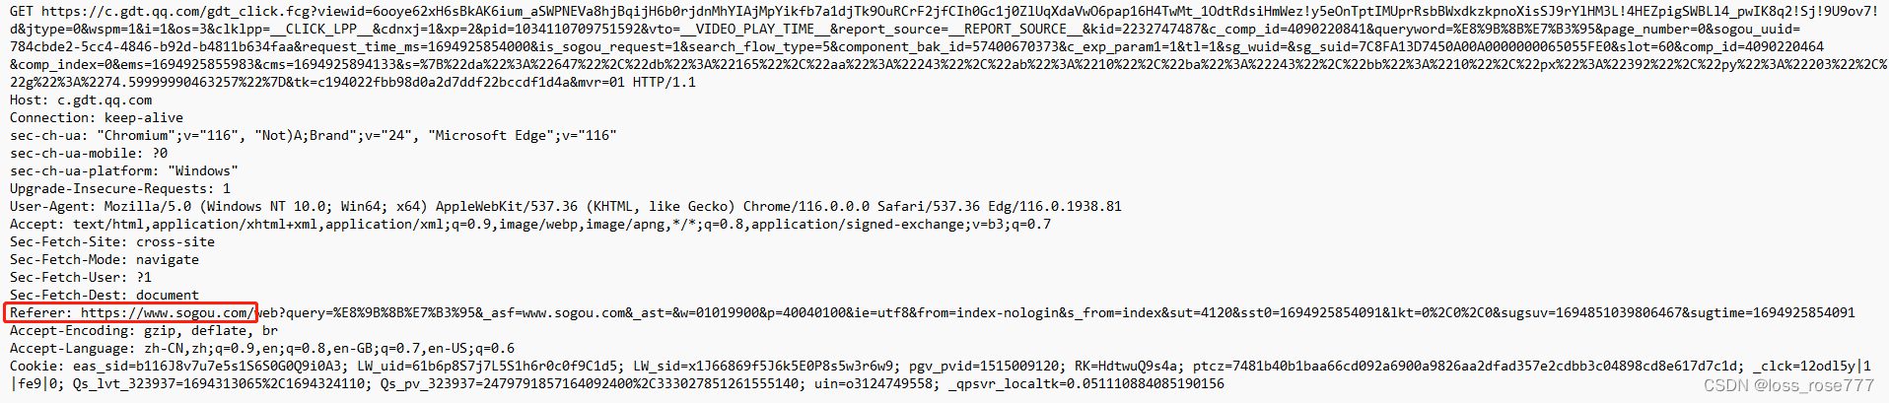Click the Accept-Language zh-CN header line

(x=262, y=348)
